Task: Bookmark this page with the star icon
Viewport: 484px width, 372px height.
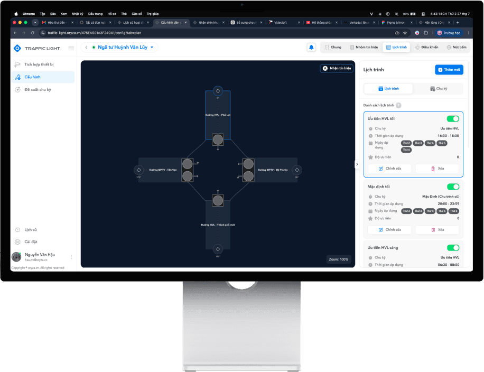Action: pos(405,33)
